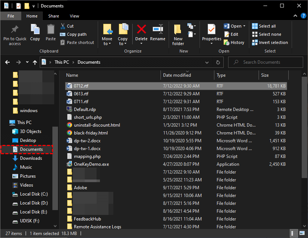Open the File menu tab
This screenshot has width=308, height=238.
[x=11, y=16]
